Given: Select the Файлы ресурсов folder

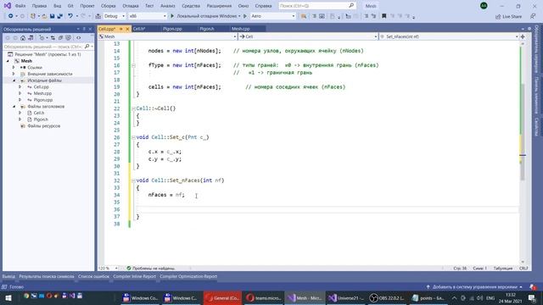Looking at the screenshot, I should [43, 126].
